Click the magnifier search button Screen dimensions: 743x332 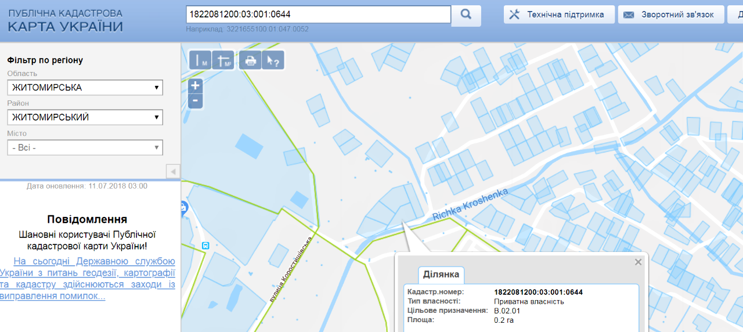pos(466,15)
